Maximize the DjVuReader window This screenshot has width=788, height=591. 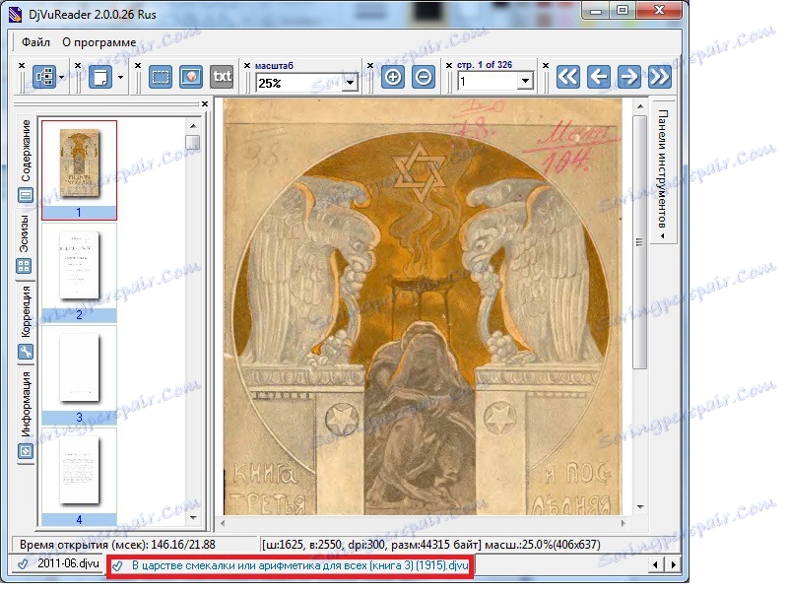click(623, 11)
